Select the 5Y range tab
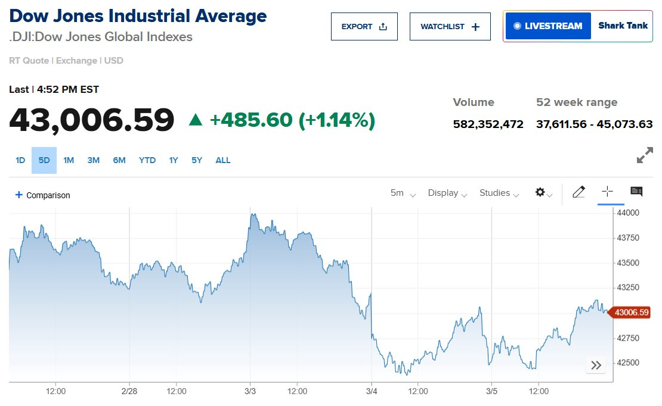The width and height of the screenshot is (662, 406). pyautogui.click(x=197, y=160)
